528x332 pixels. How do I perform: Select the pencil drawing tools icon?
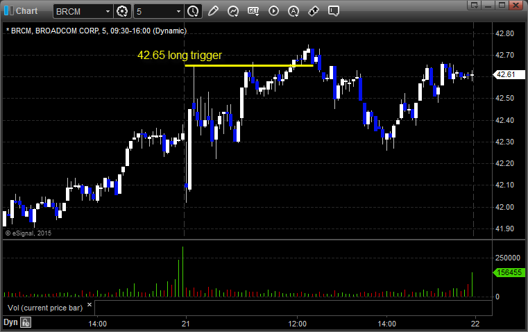[x=213, y=11]
